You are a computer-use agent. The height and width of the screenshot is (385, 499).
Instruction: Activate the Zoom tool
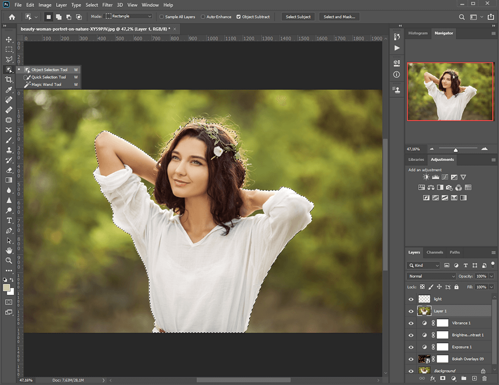click(x=8, y=261)
